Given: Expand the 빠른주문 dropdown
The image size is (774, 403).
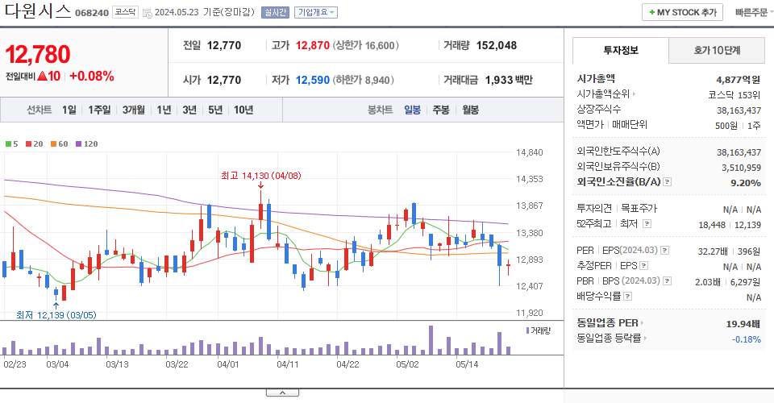Looking at the screenshot, I should (754, 12).
